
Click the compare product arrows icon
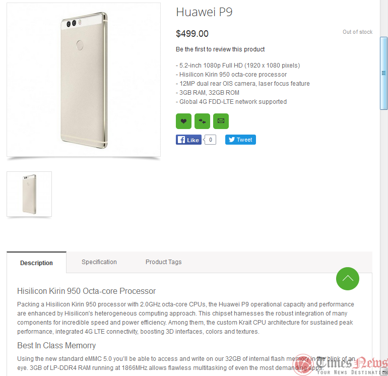pos(202,121)
